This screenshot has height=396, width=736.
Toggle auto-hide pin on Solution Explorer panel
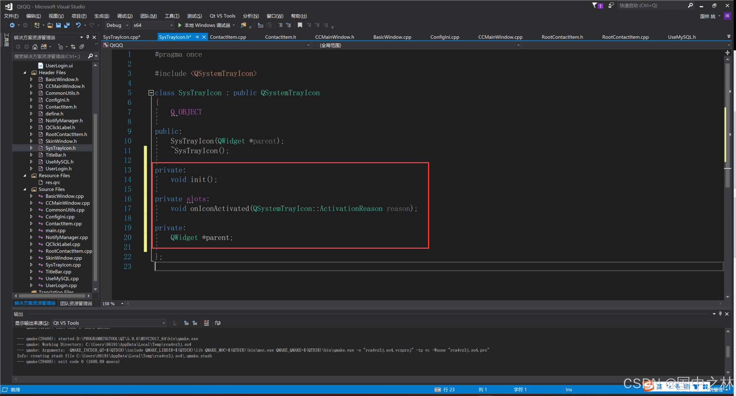point(88,37)
